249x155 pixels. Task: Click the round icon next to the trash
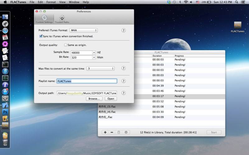(x=126, y=132)
